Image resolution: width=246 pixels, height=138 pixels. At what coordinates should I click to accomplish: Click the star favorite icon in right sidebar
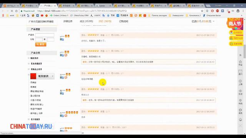click(240, 62)
